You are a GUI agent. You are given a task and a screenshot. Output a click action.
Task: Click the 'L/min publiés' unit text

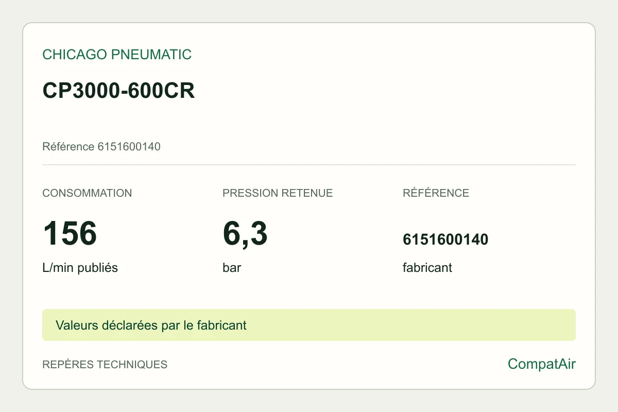pos(80,268)
